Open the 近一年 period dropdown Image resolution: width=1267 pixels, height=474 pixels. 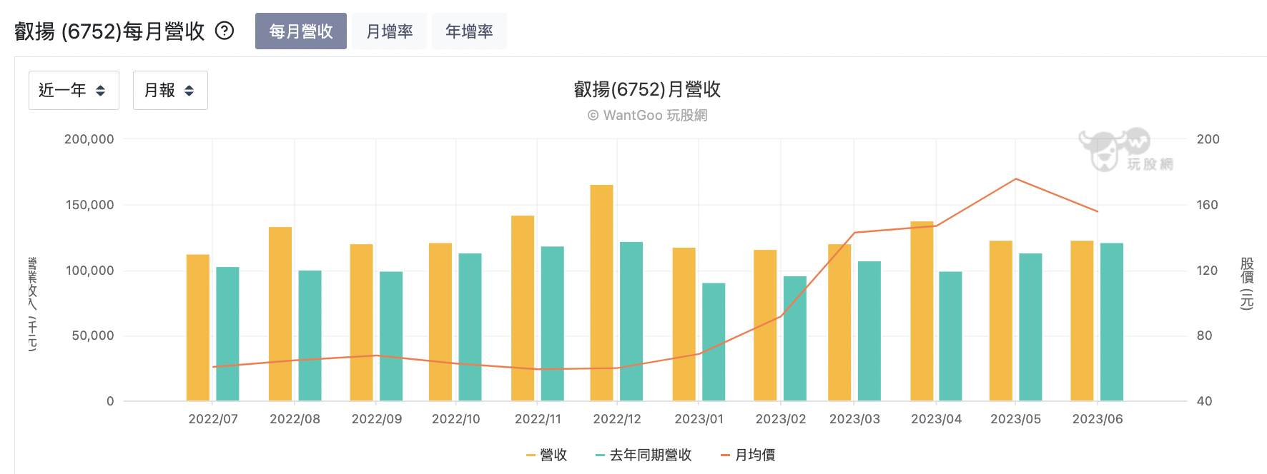[x=74, y=90]
